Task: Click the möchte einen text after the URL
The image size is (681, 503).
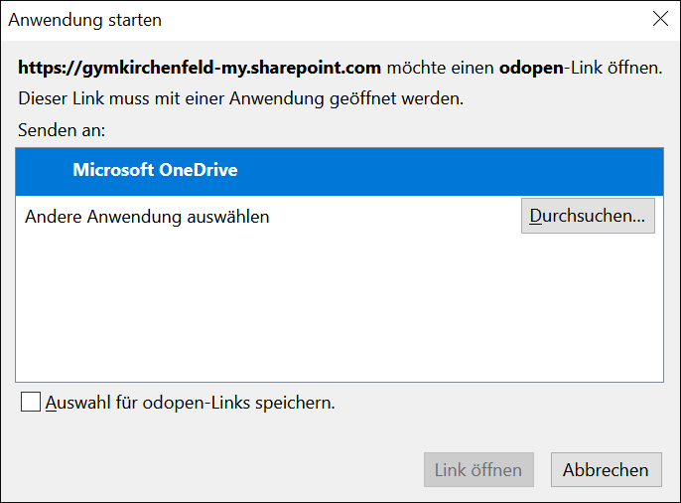Action: click(440, 68)
